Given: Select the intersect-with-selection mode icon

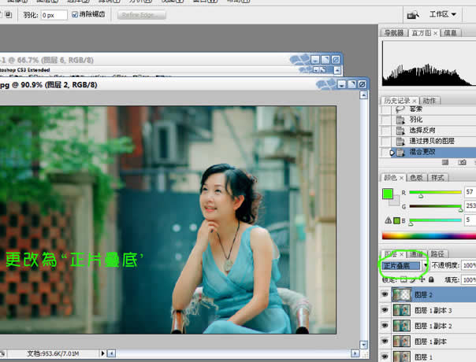Looking at the screenshot, I should point(8,14).
